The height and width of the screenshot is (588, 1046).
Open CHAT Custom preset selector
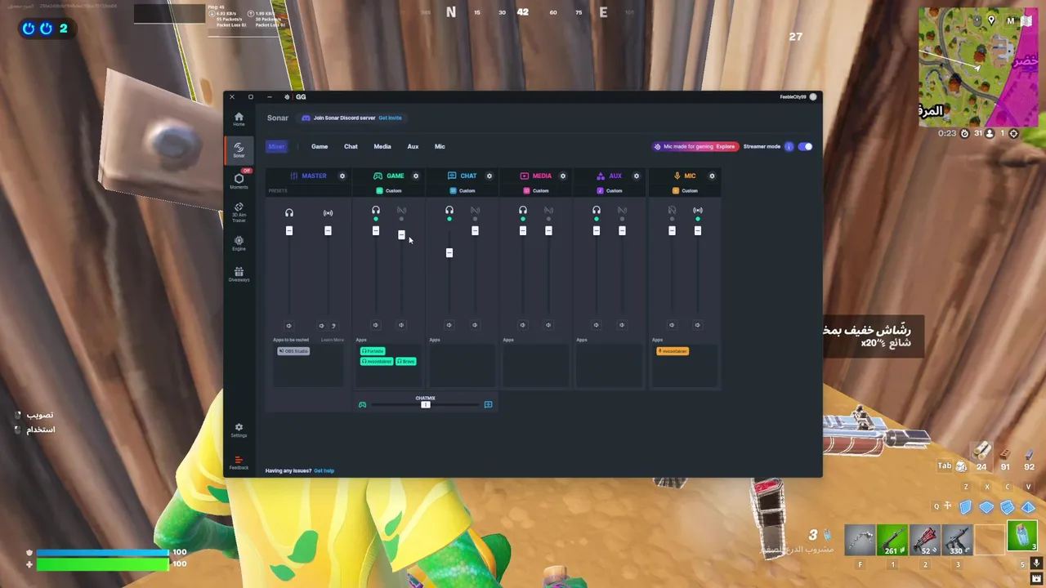click(463, 191)
